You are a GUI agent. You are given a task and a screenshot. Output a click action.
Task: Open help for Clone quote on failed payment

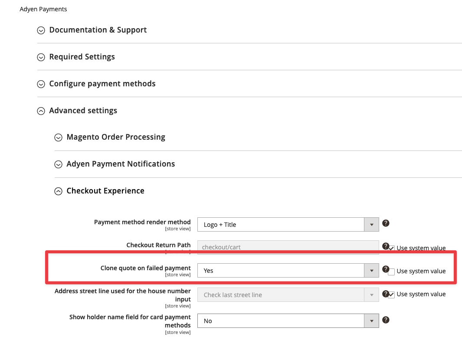[x=386, y=269]
